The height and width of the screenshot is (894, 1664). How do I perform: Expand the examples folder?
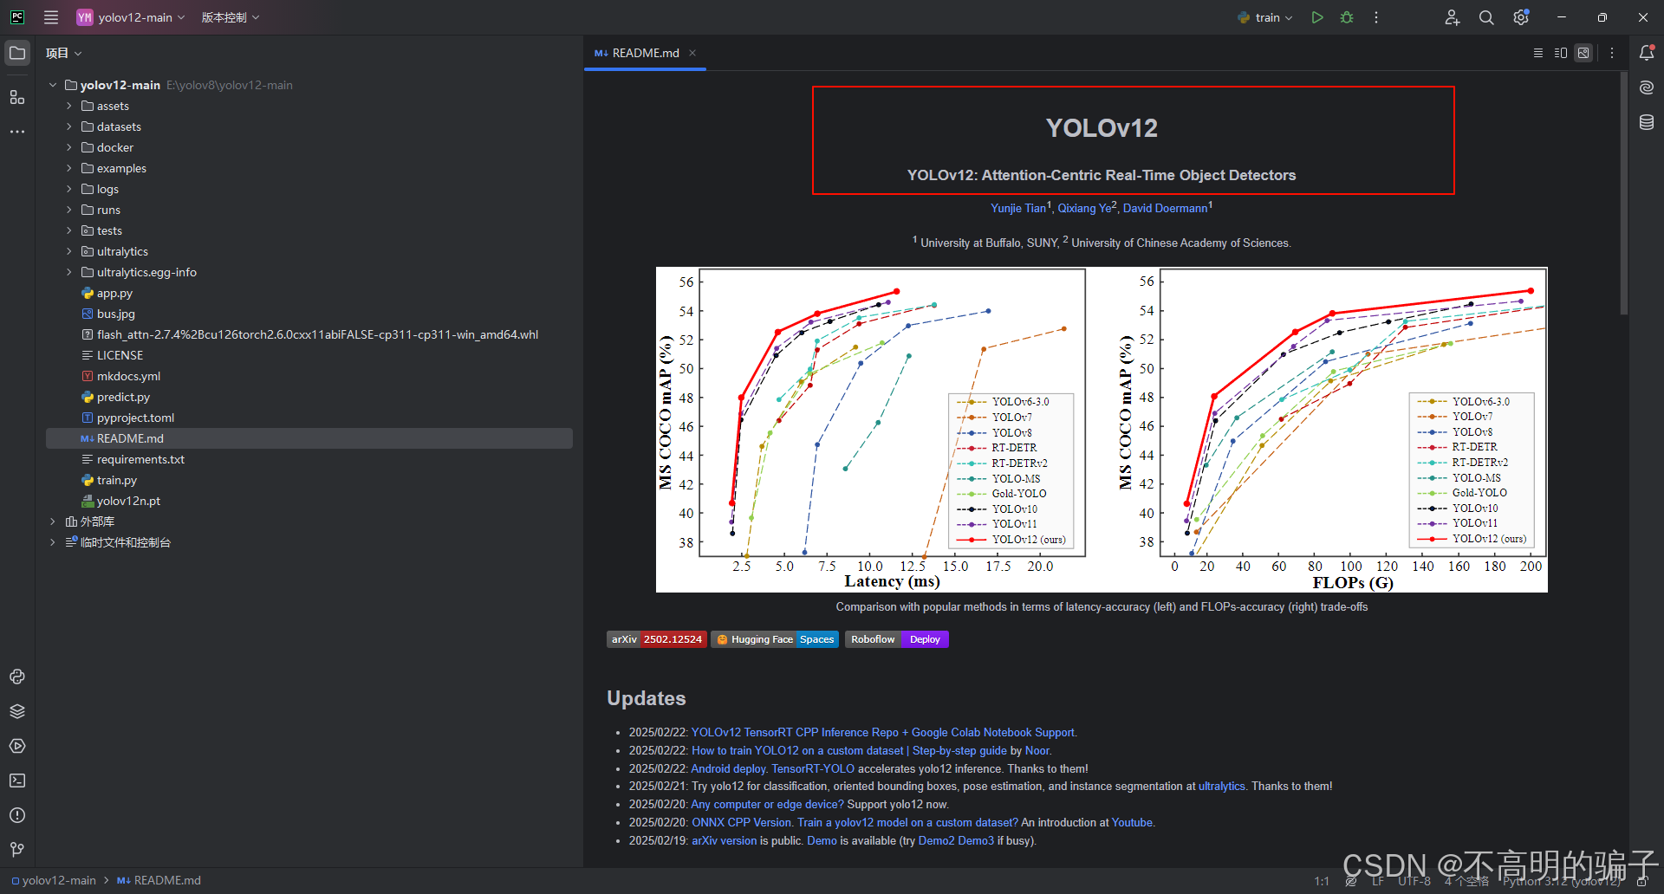click(x=69, y=168)
